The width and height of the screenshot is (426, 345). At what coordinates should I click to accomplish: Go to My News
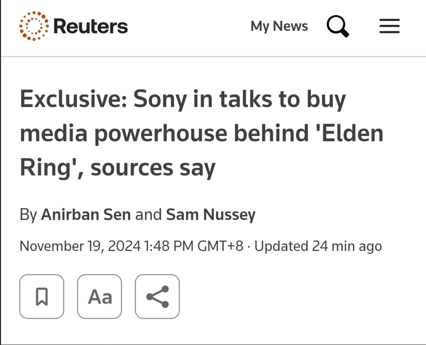pos(279,26)
